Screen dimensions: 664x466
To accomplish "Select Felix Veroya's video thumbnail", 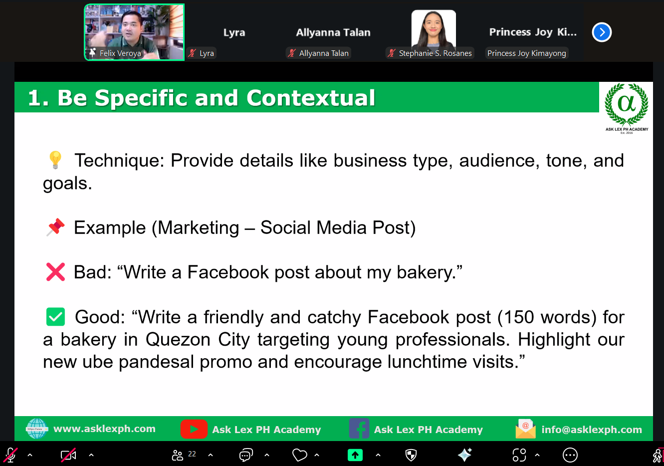I will 134,32.
